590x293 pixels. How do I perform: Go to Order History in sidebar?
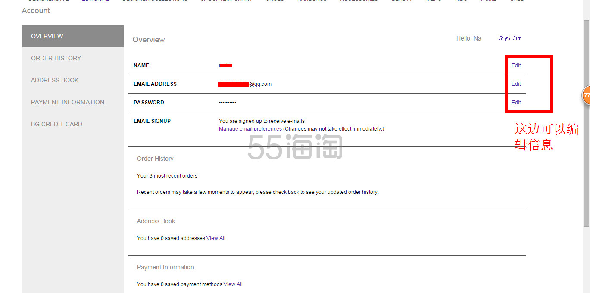tap(56, 58)
